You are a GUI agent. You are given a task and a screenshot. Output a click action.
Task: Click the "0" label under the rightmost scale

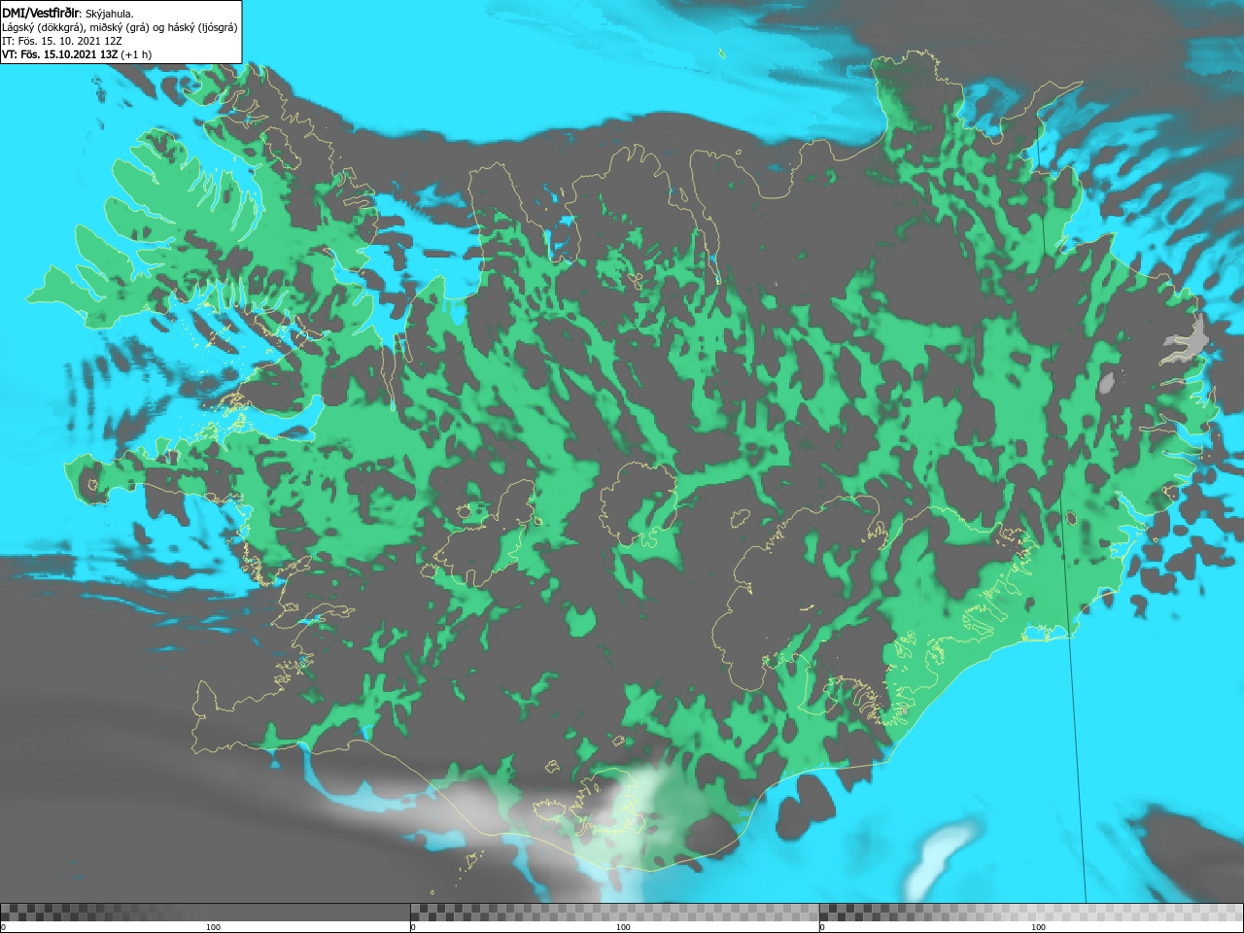tap(823, 927)
